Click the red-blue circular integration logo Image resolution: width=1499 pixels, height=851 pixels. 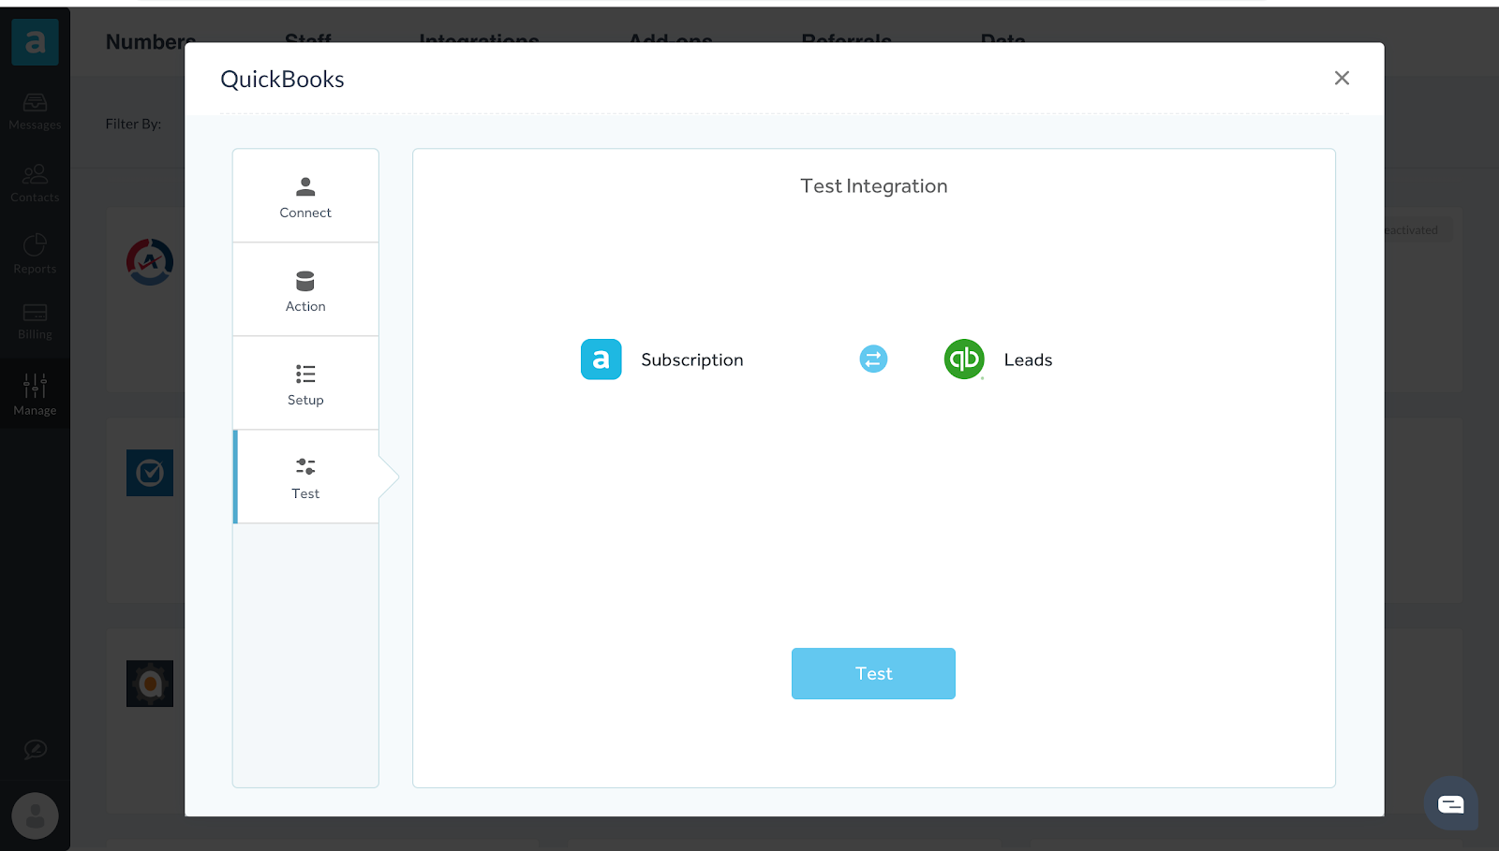tap(150, 262)
